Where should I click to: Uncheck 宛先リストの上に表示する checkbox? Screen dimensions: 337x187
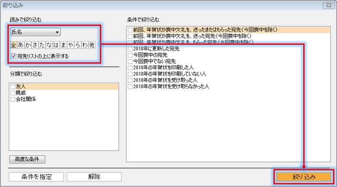coord(14,56)
